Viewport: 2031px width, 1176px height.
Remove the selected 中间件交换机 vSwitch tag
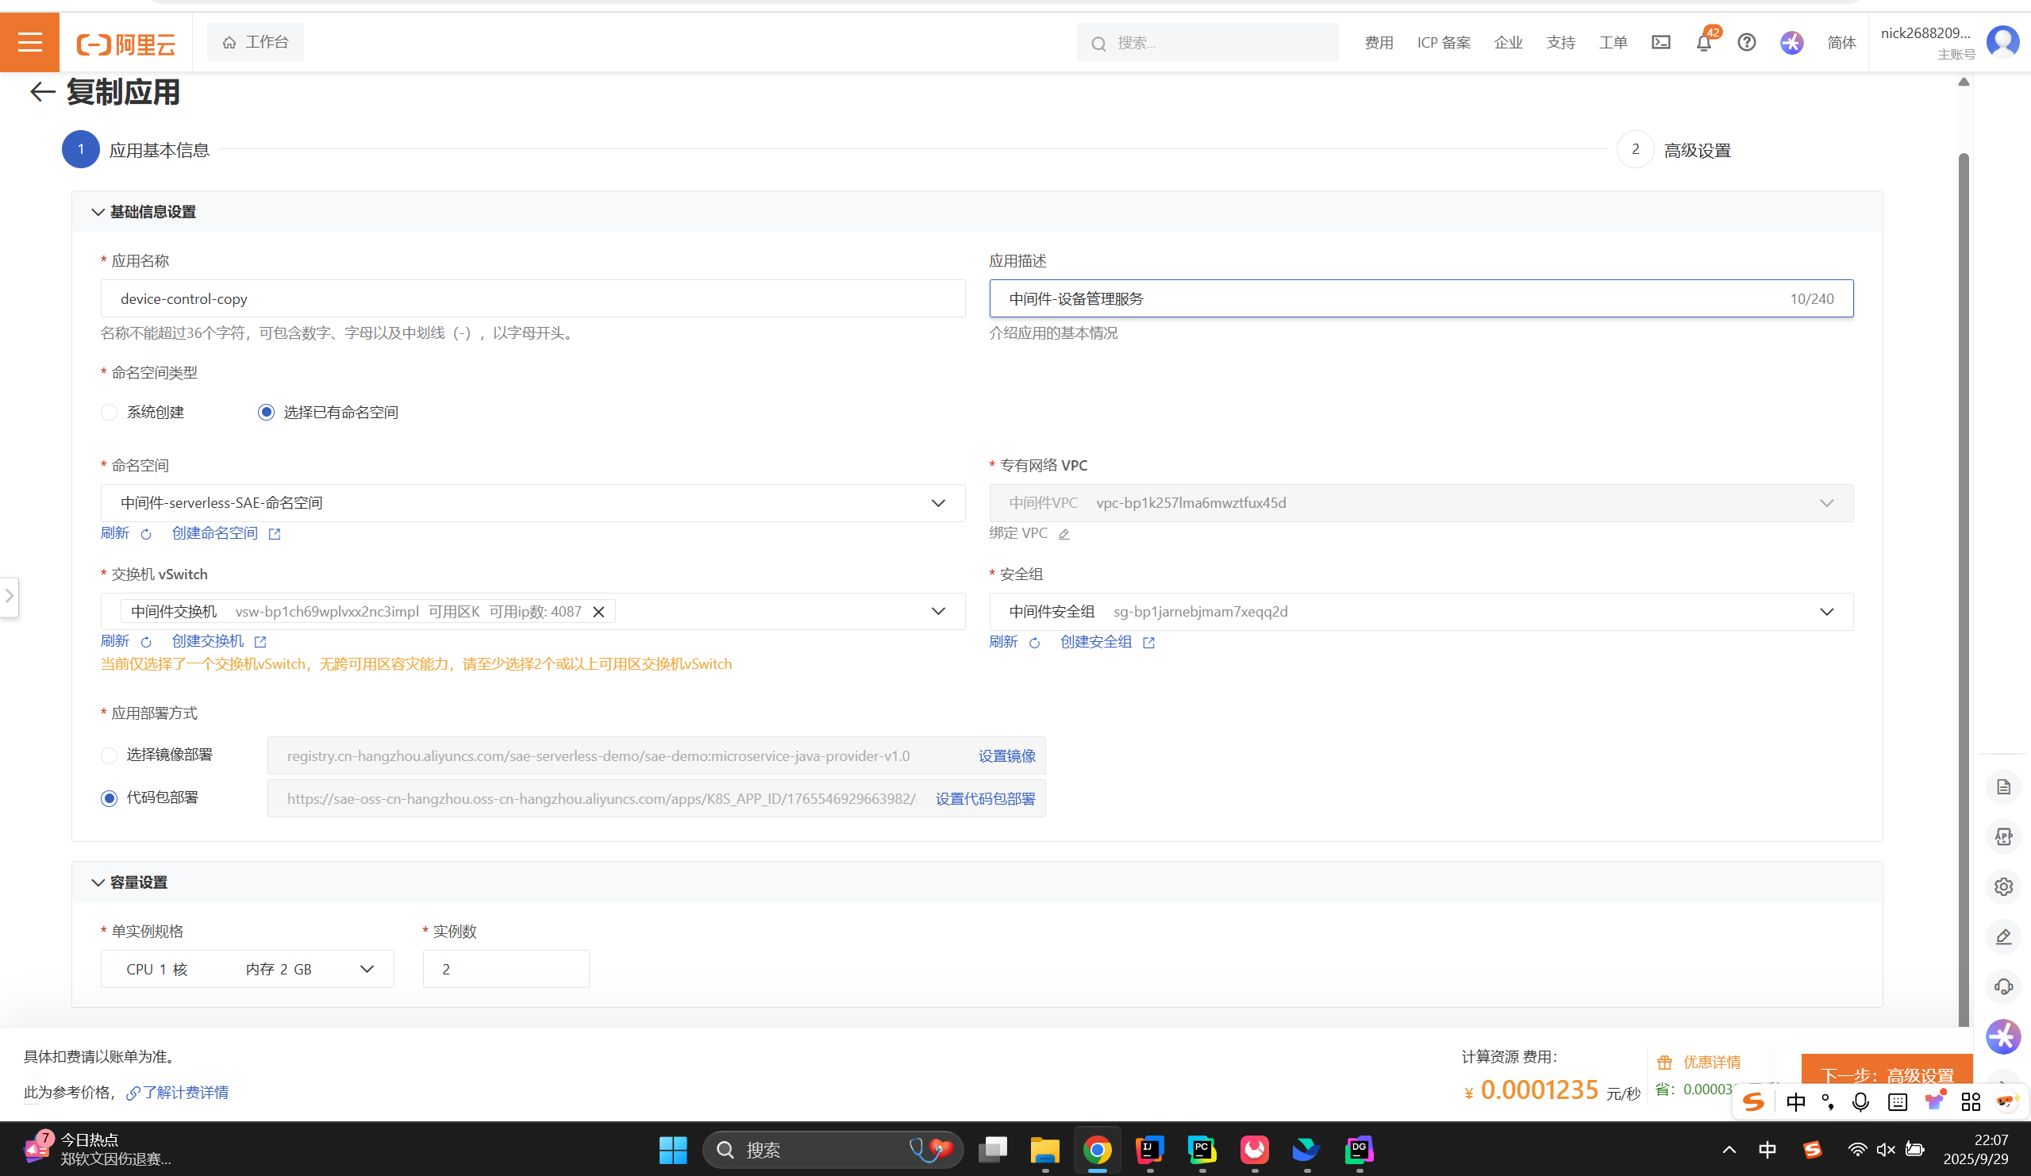tap(598, 612)
